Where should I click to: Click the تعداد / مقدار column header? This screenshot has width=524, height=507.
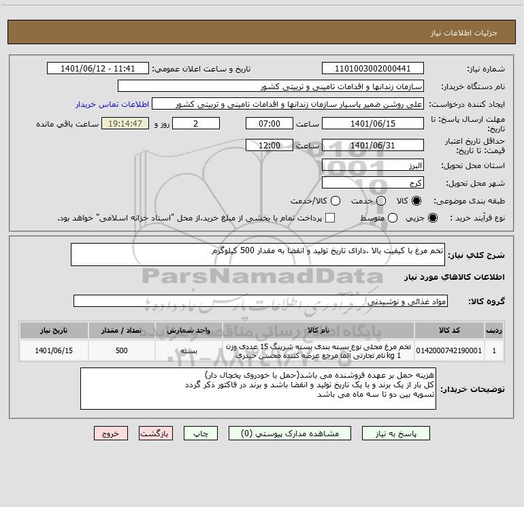click(x=121, y=330)
